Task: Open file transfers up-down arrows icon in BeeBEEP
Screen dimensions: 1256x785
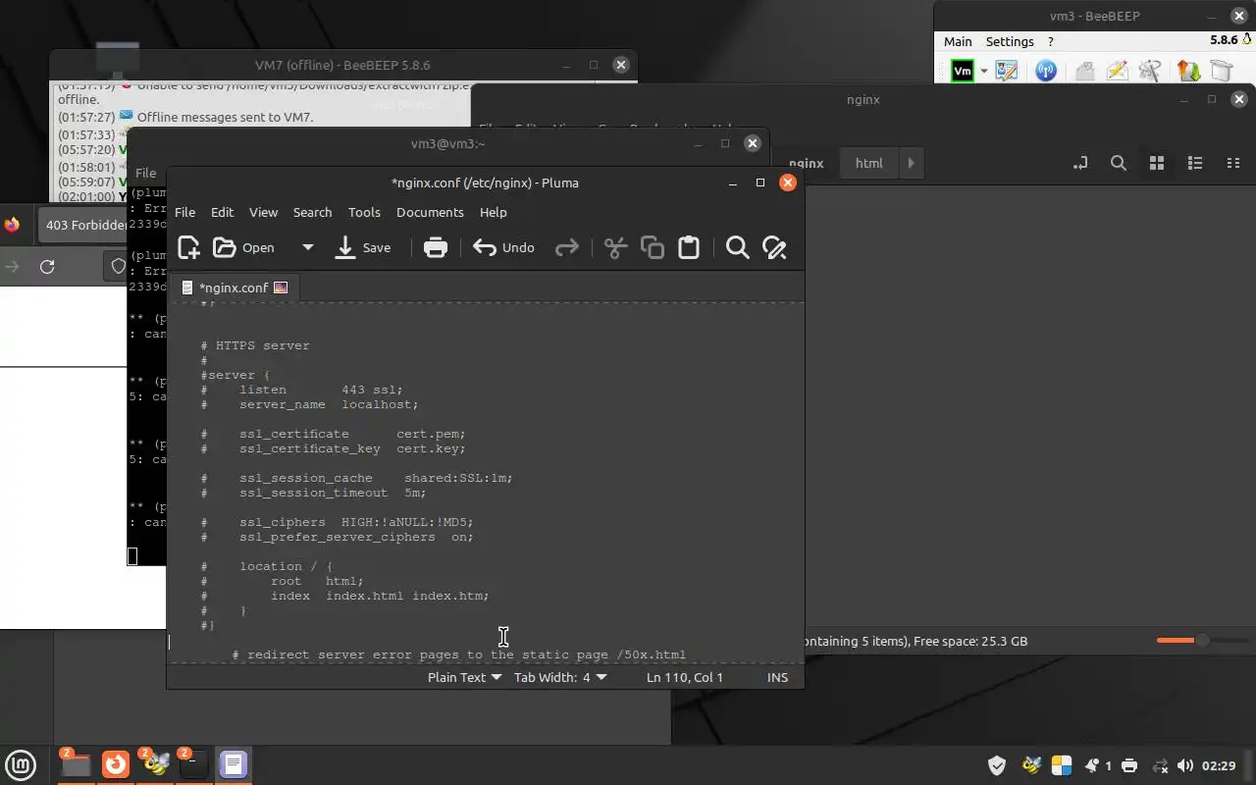Action: pos(1188,71)
